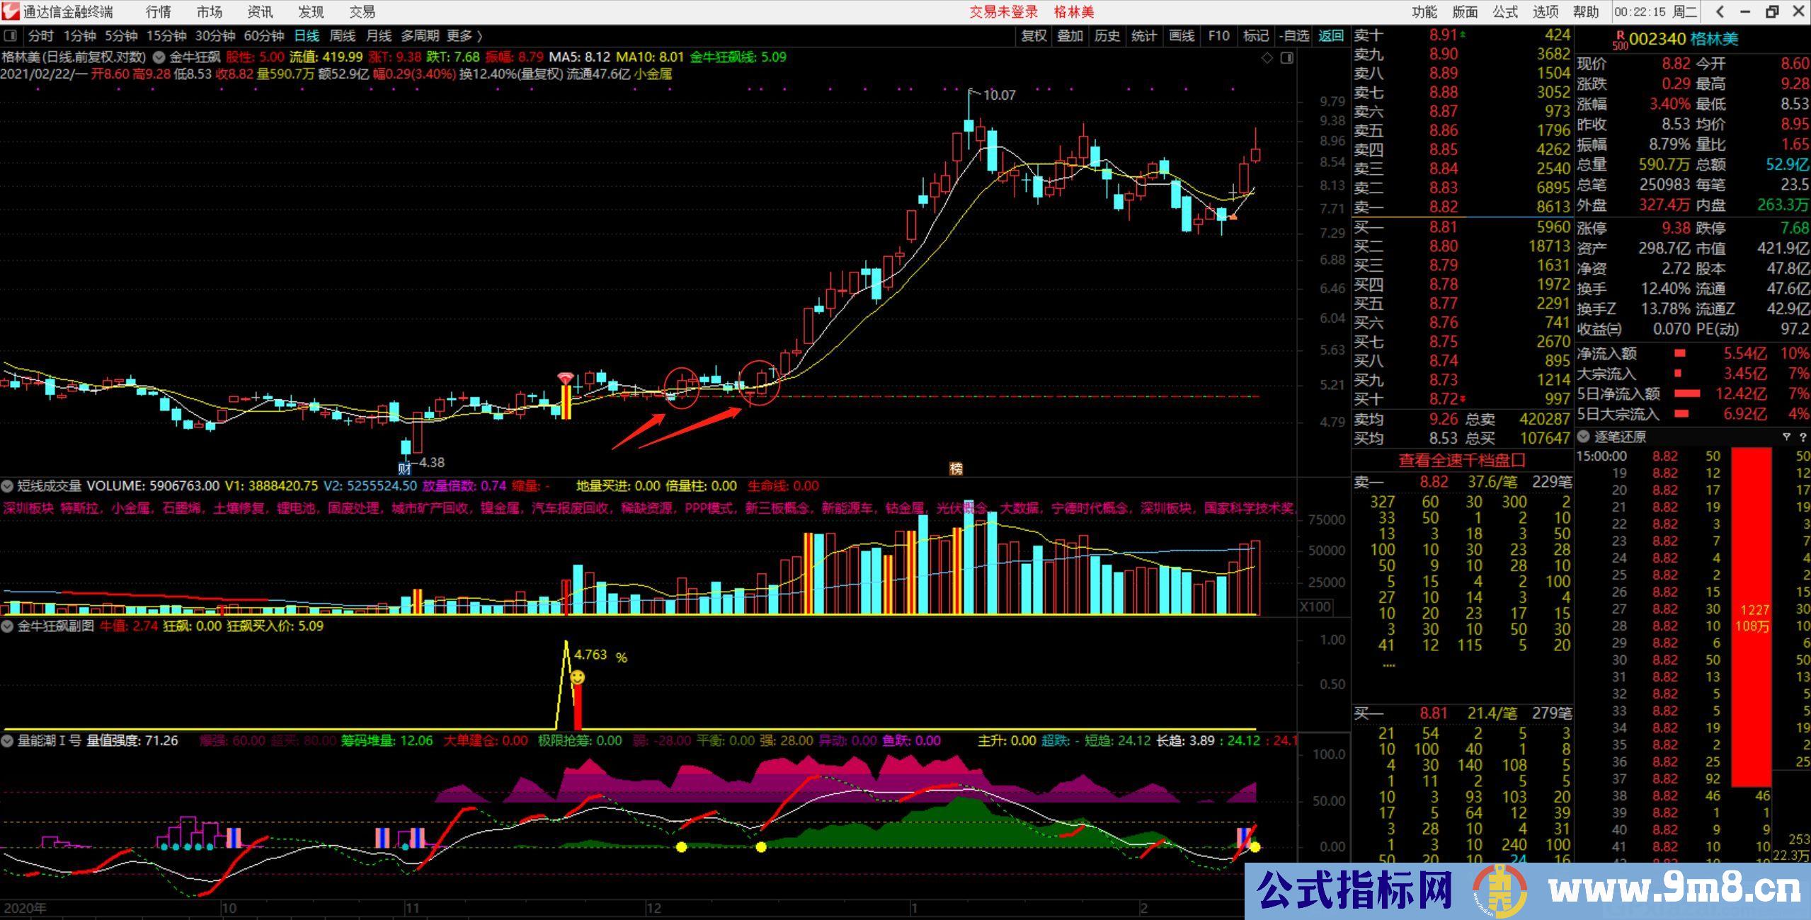Toggle the right panel icon beside the diamond

point(1287,57)
